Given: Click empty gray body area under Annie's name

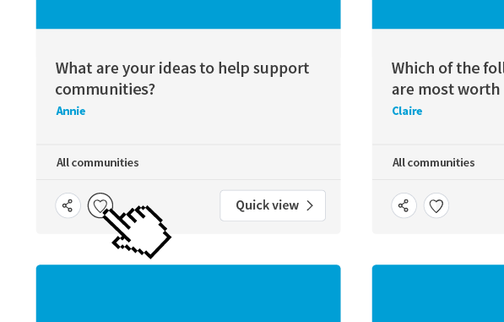Looking at the screenshot, I should (x=188, y=131).
